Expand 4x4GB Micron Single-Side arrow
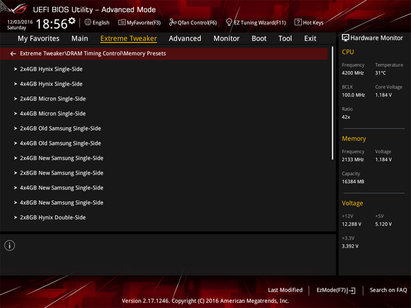The image size is (411, 308). coord(15,114)
